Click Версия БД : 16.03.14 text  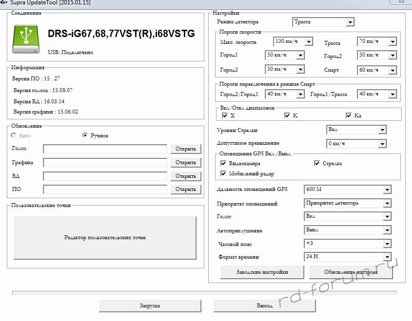coord(39,101)
